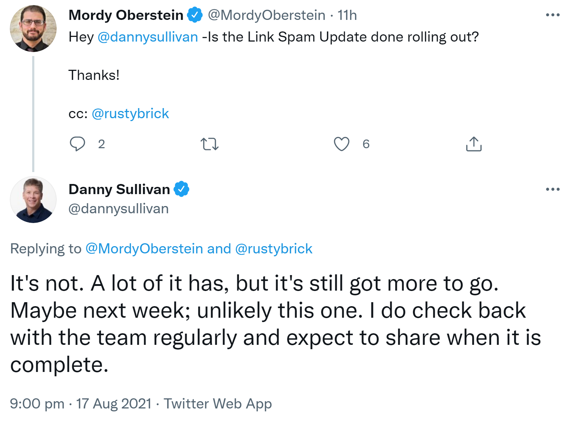This screenshot has width=576, height=424.
Task: Click Danny Sullivan's verified badge
Action: tap(181, 189)
